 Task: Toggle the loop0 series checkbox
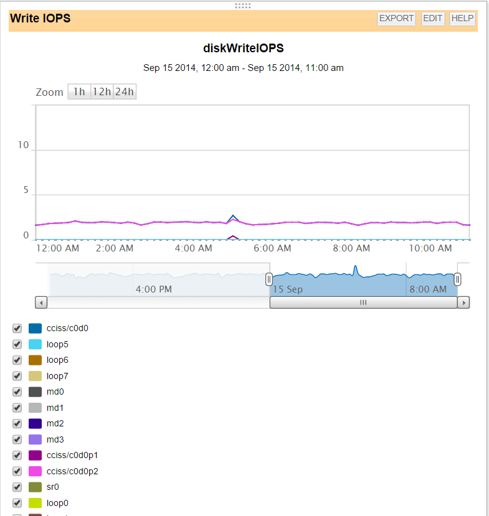[17, 503]
